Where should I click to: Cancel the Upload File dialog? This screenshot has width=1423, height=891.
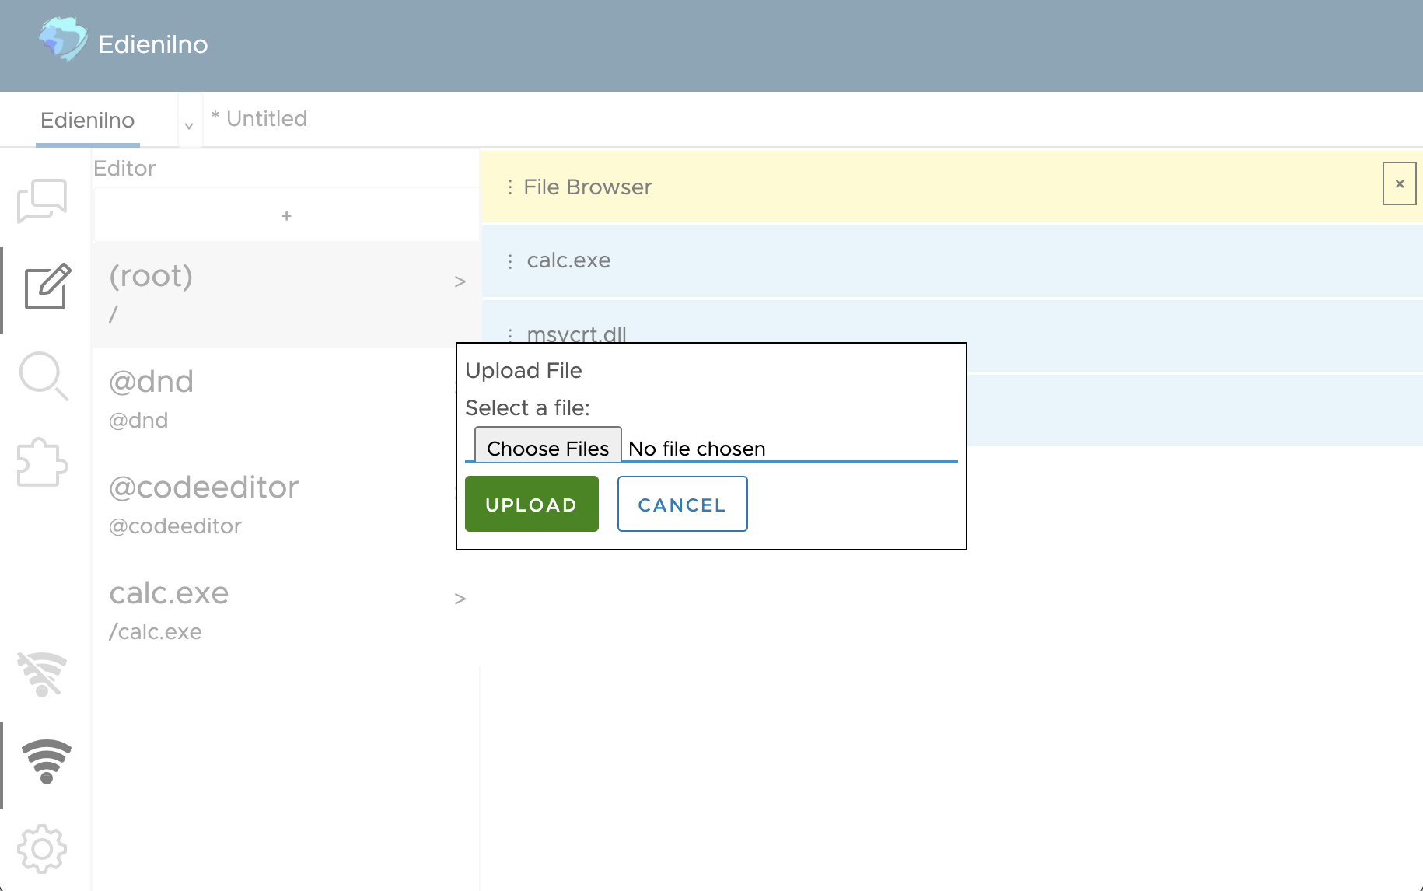(x=682, y=504)
